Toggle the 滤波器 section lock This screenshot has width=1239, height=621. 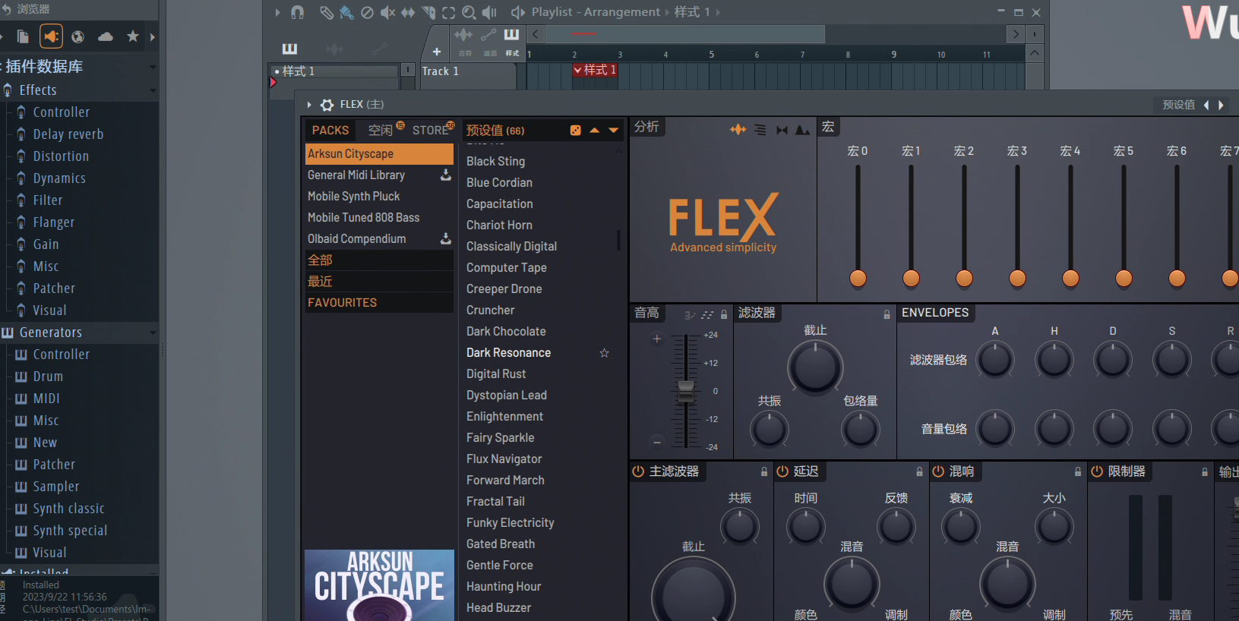click(887, 314)
